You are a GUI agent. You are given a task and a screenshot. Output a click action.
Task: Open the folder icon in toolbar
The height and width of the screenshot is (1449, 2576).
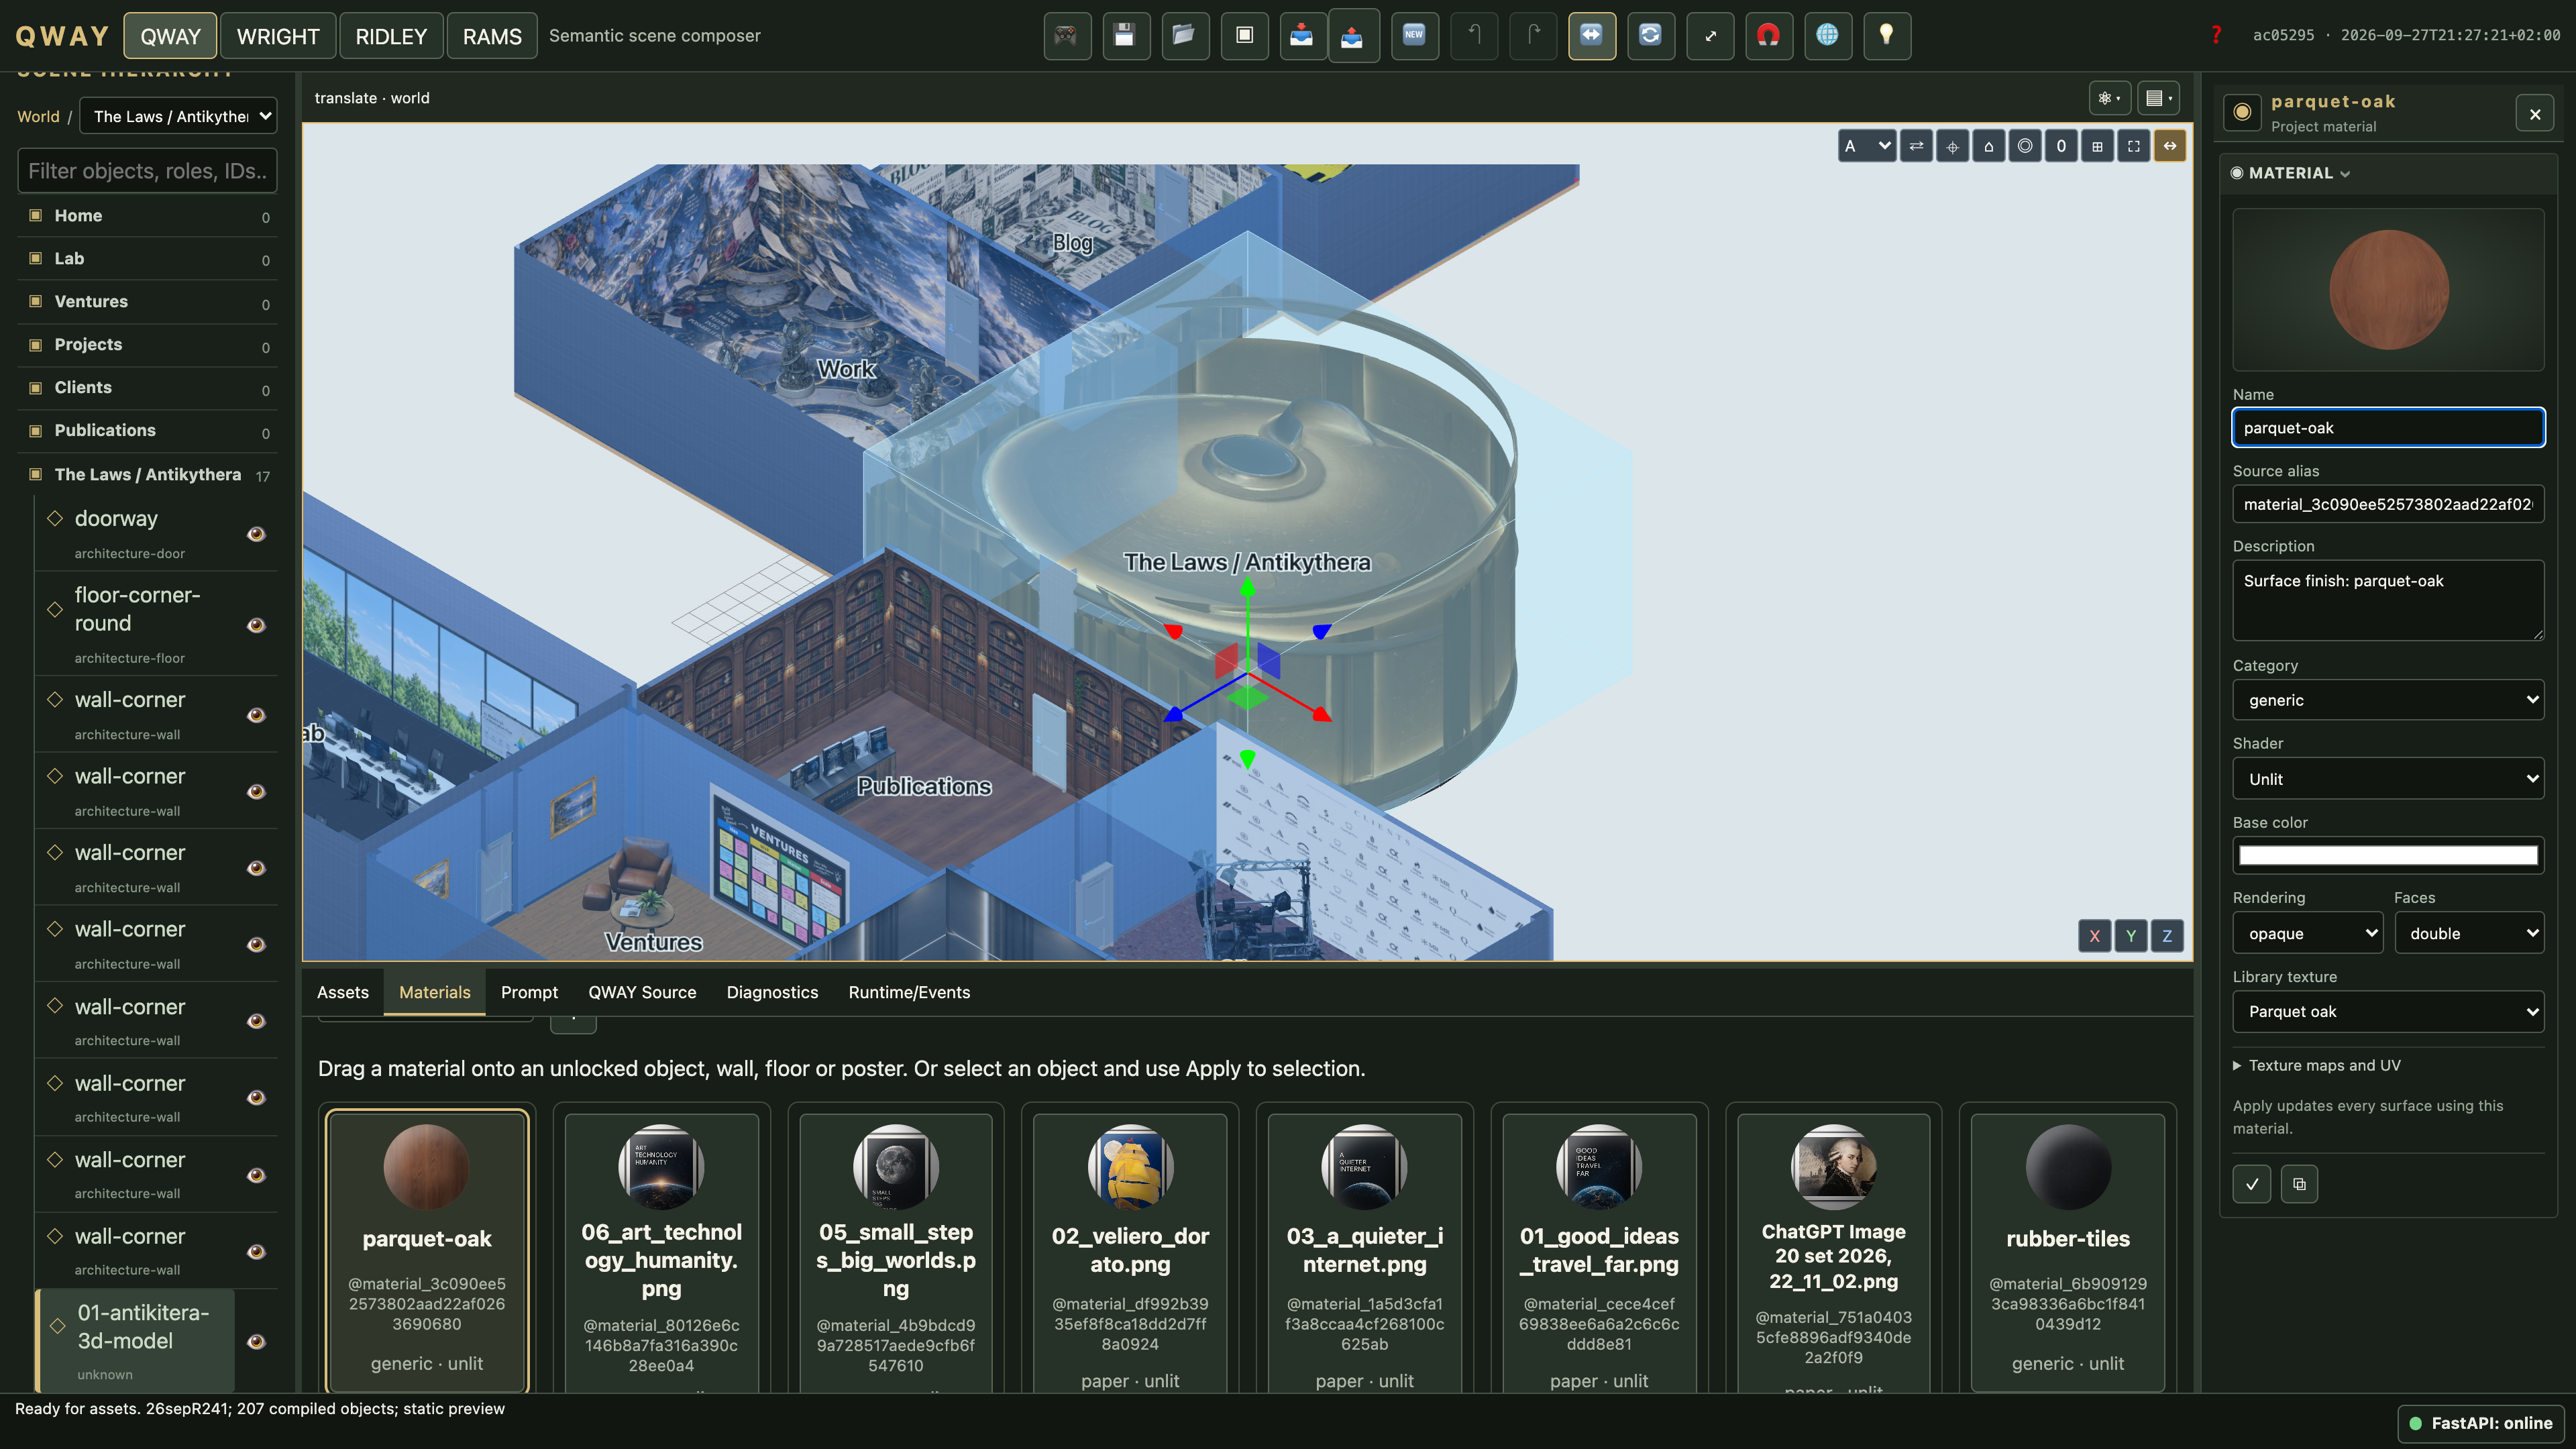[x=1184, y=36]
